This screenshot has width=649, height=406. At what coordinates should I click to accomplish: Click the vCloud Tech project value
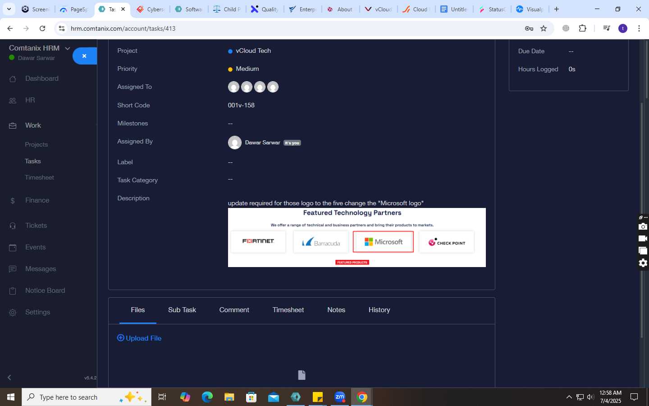click(x=253, y=51)
